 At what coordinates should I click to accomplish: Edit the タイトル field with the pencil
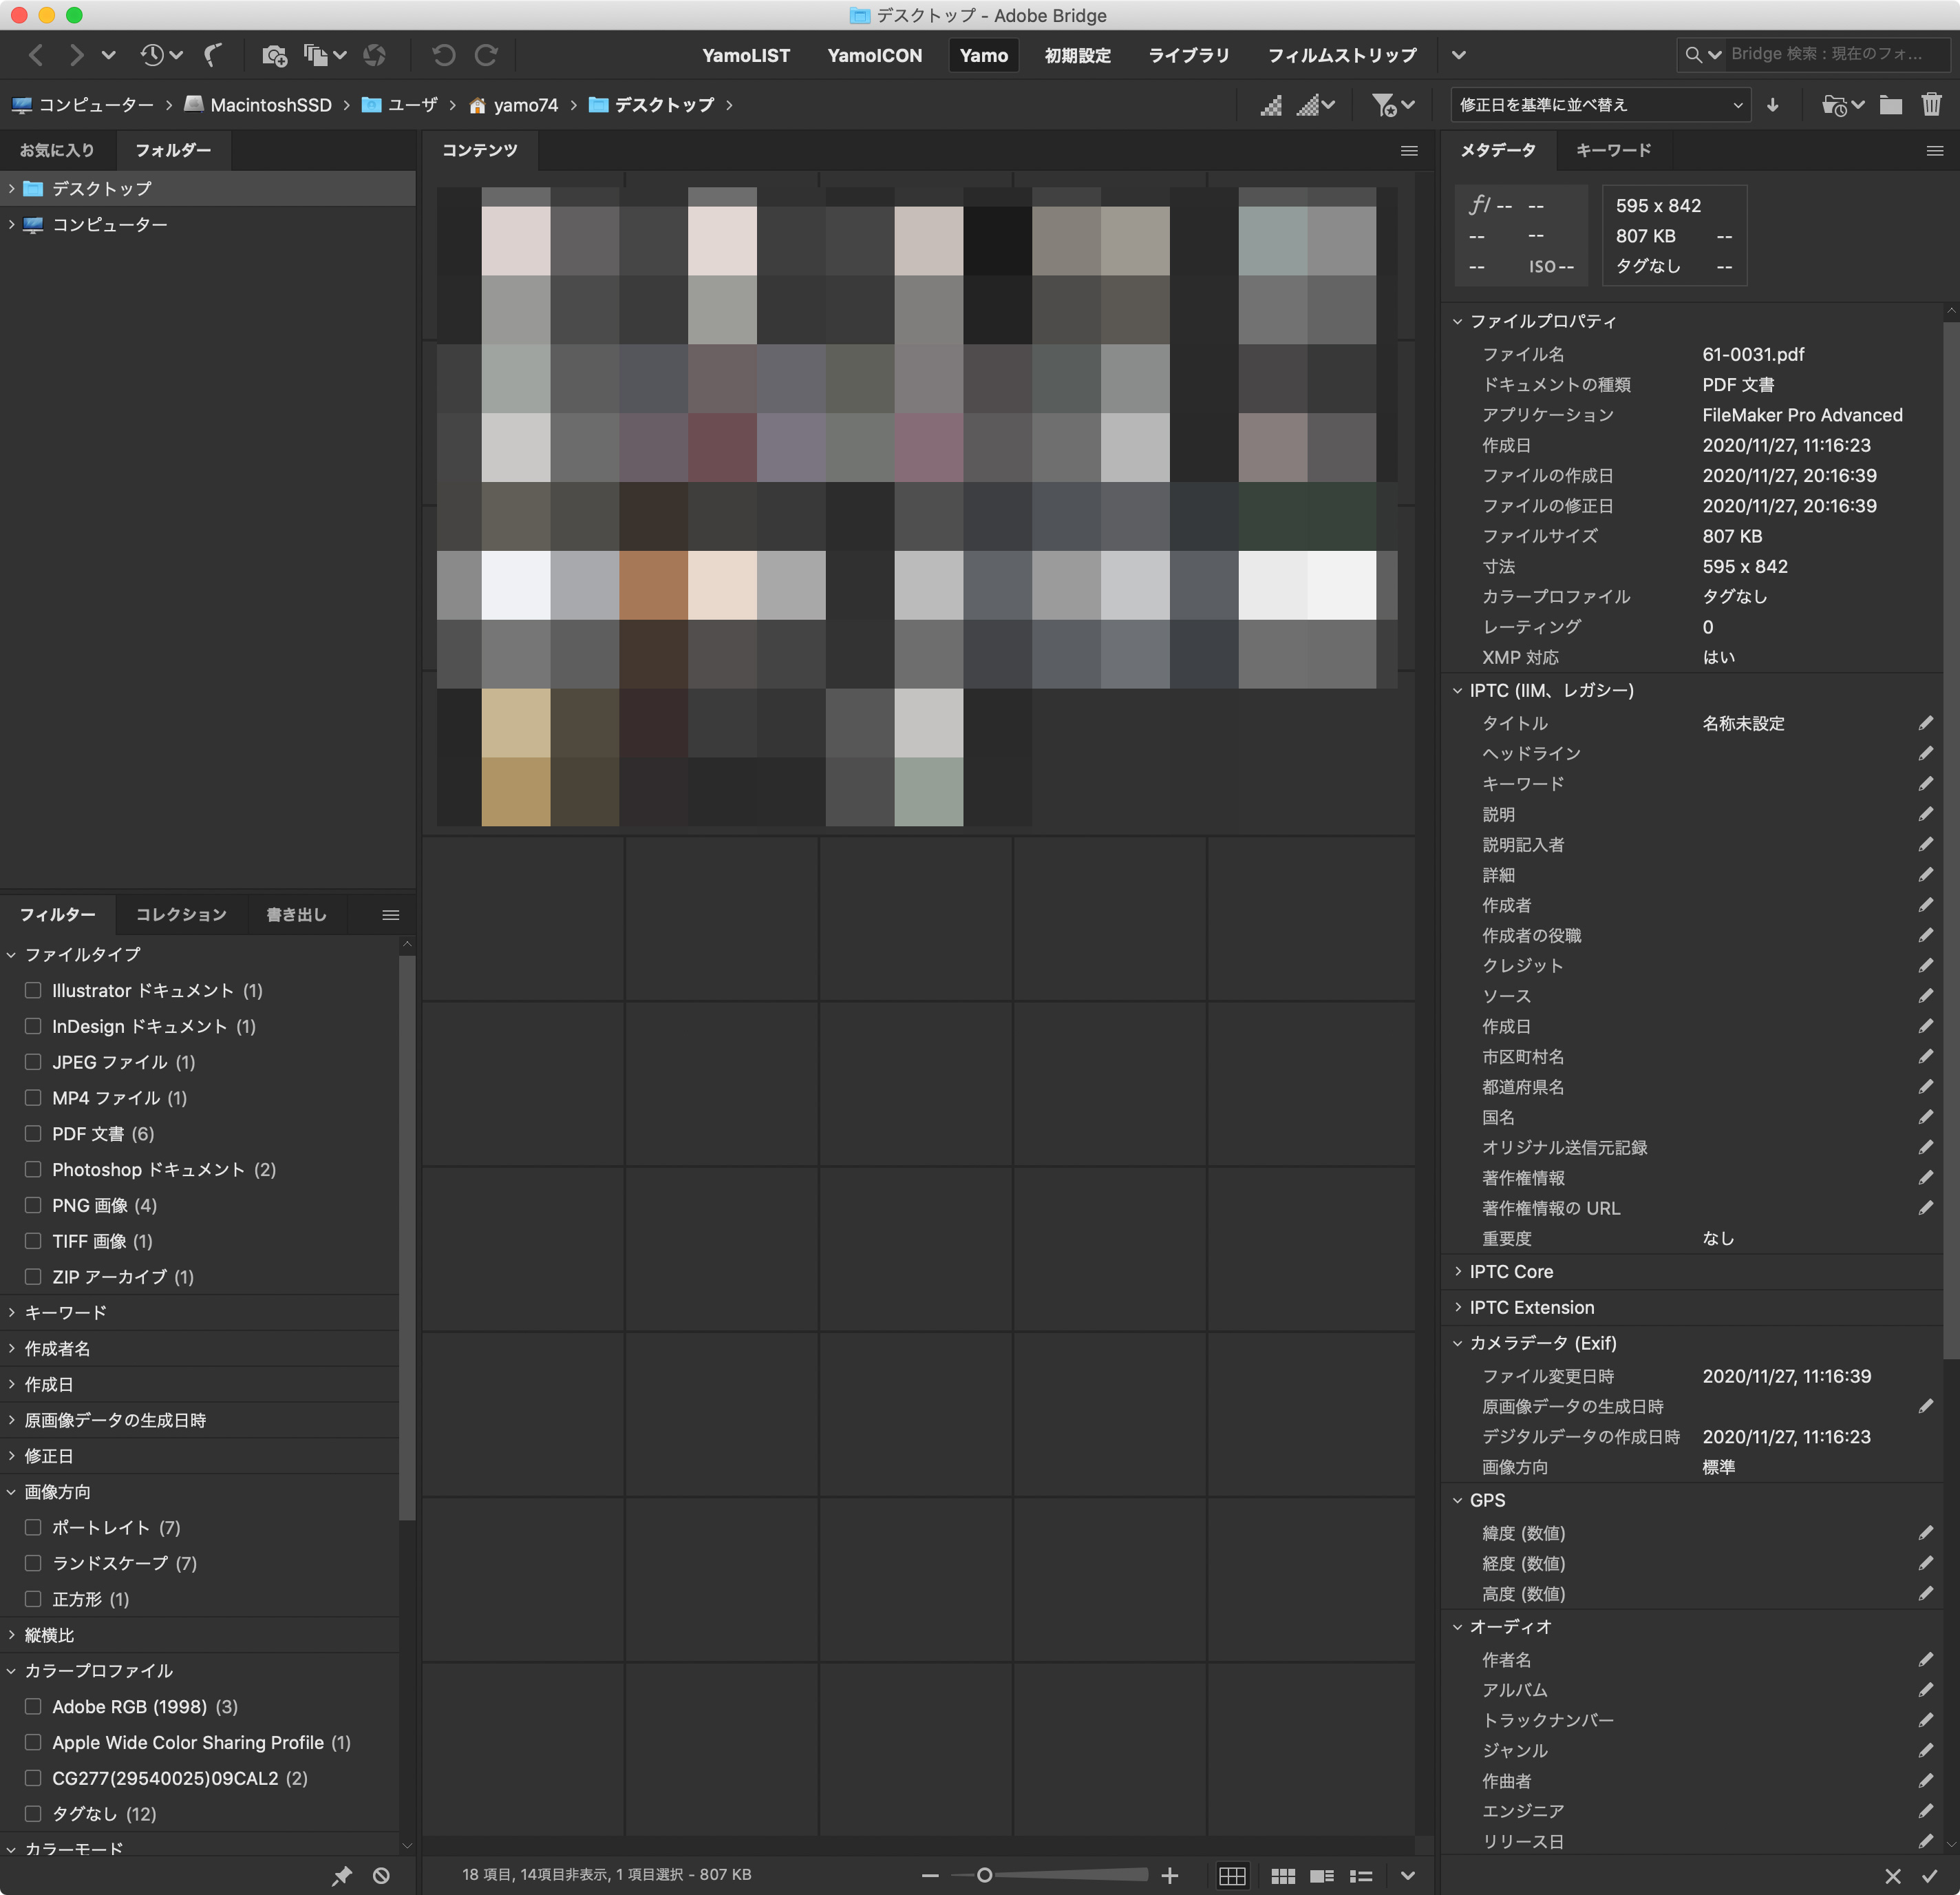coord(1926,724)
